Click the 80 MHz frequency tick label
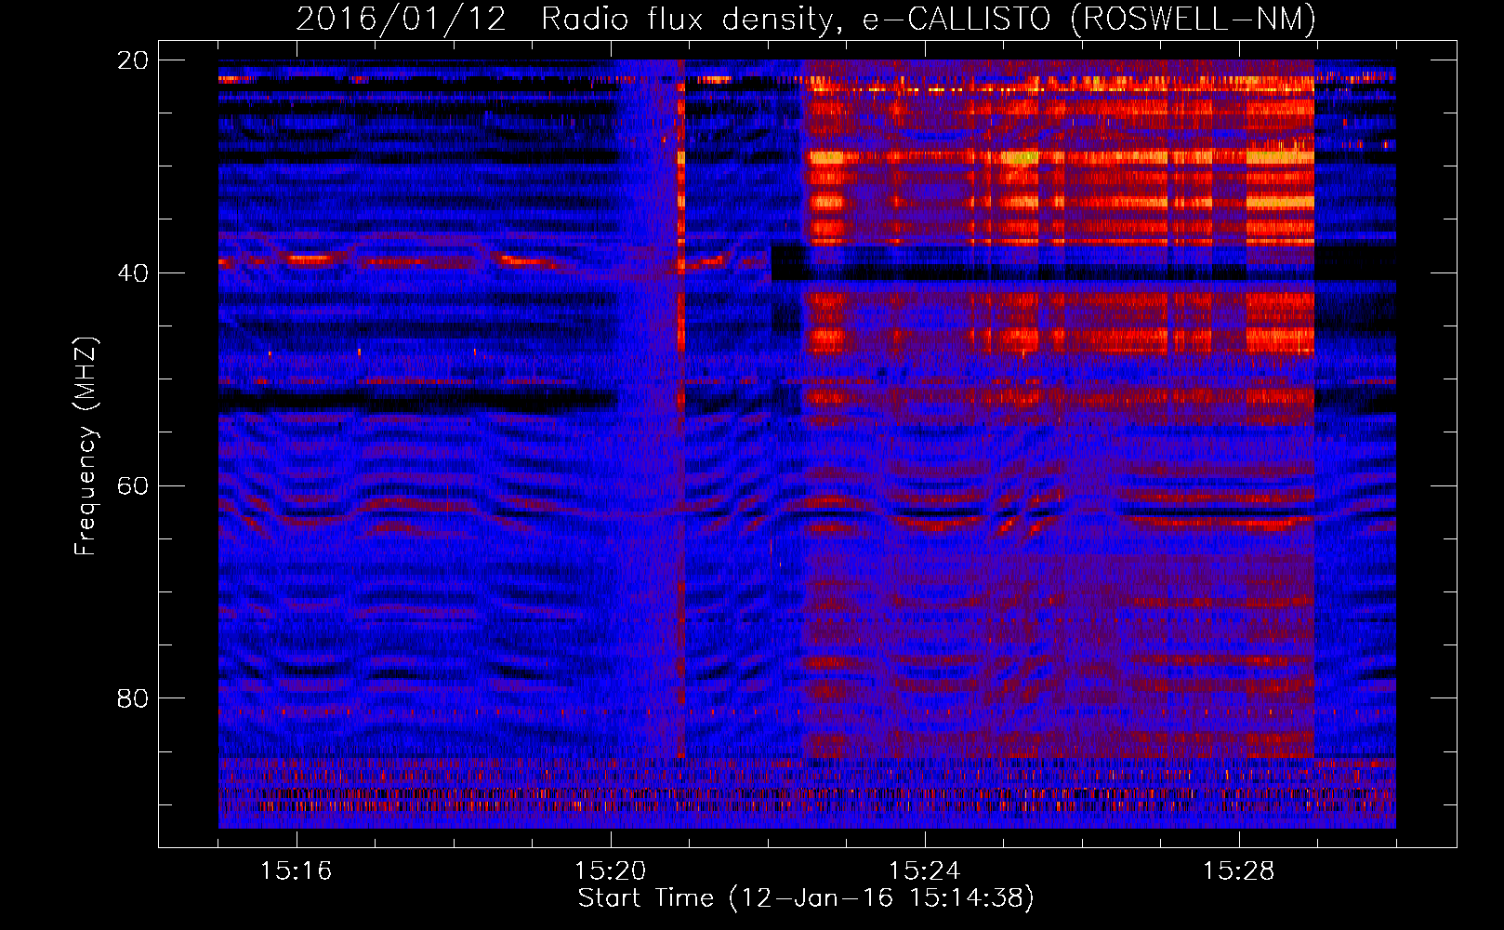 (x=132, y=698)
